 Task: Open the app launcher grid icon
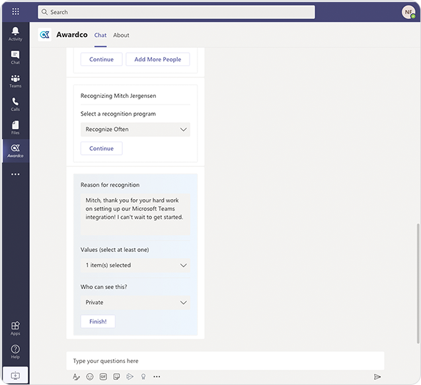(x=16, y=11)
